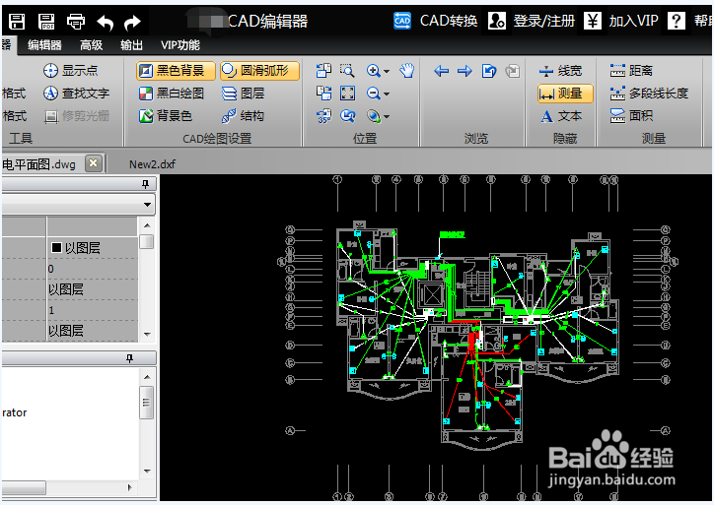Click properties scrollbar up arrow
This screenshot has width=714, height=505.
147,225
